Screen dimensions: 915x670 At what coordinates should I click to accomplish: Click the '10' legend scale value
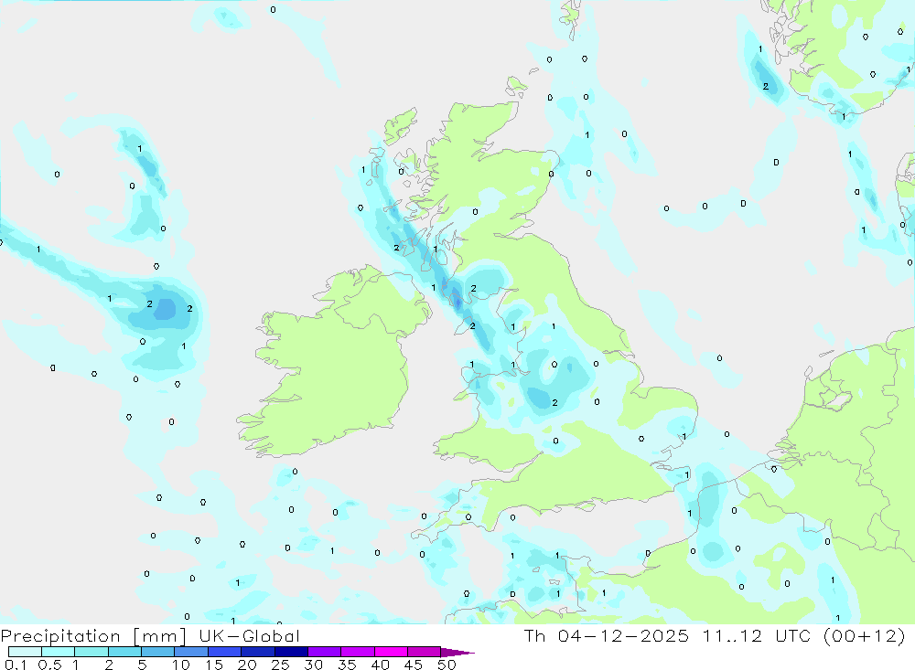(x=181, y=665)
